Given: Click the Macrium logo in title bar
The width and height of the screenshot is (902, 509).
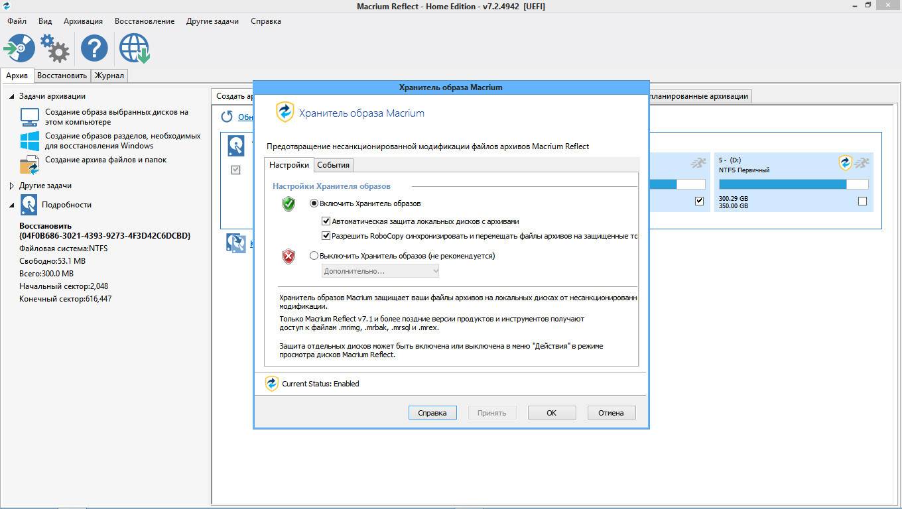Looking at the screenshot, I should pos(7,6).
